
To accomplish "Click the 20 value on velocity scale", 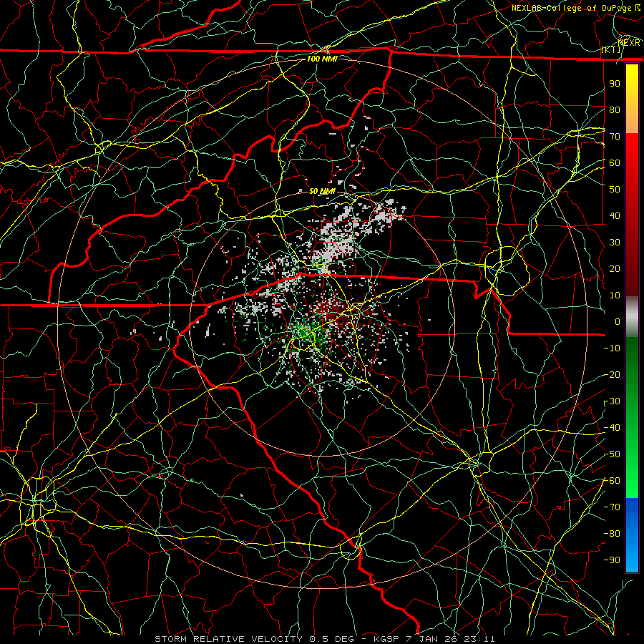I will click(615, 269).
